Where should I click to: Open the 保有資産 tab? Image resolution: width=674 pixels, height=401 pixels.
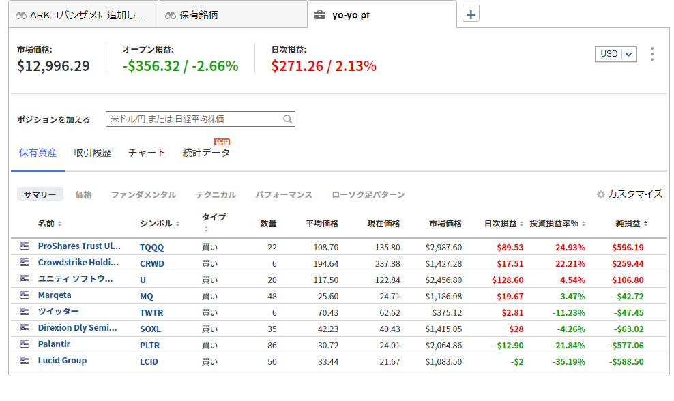(38, 153)
